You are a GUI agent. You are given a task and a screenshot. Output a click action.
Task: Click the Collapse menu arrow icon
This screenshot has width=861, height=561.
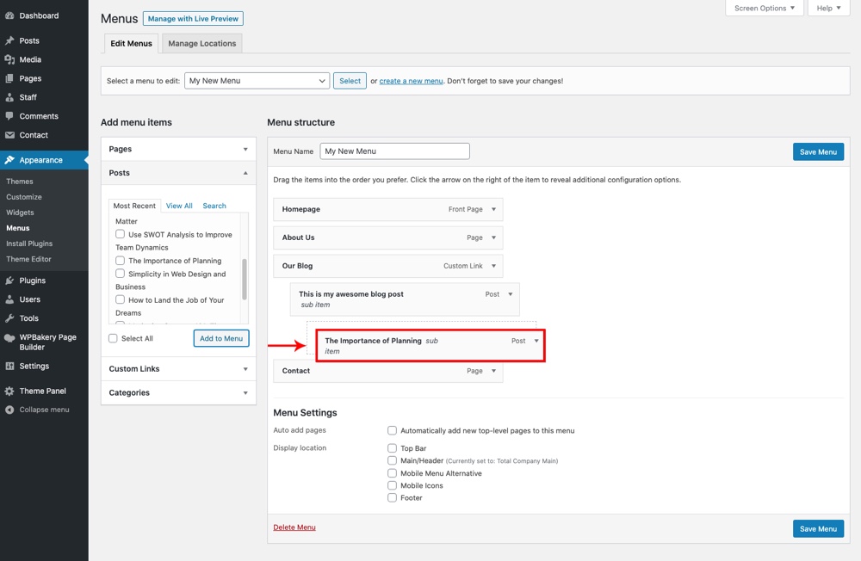pos(9,410)
